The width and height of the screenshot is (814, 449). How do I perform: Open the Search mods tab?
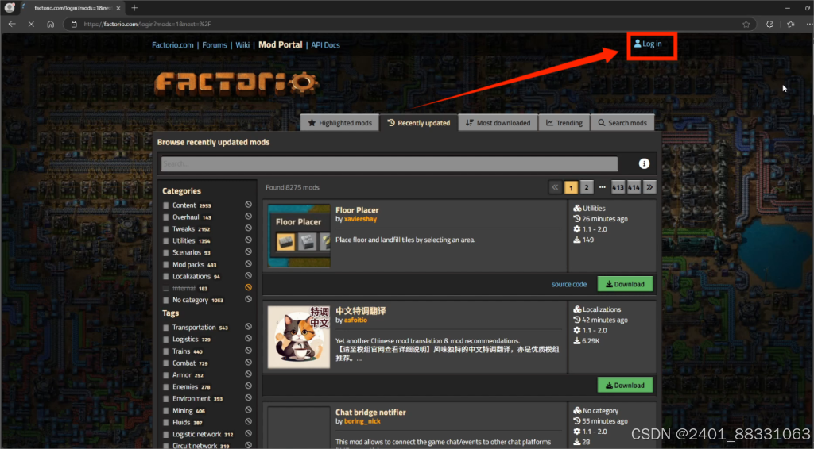pos(622,123)
